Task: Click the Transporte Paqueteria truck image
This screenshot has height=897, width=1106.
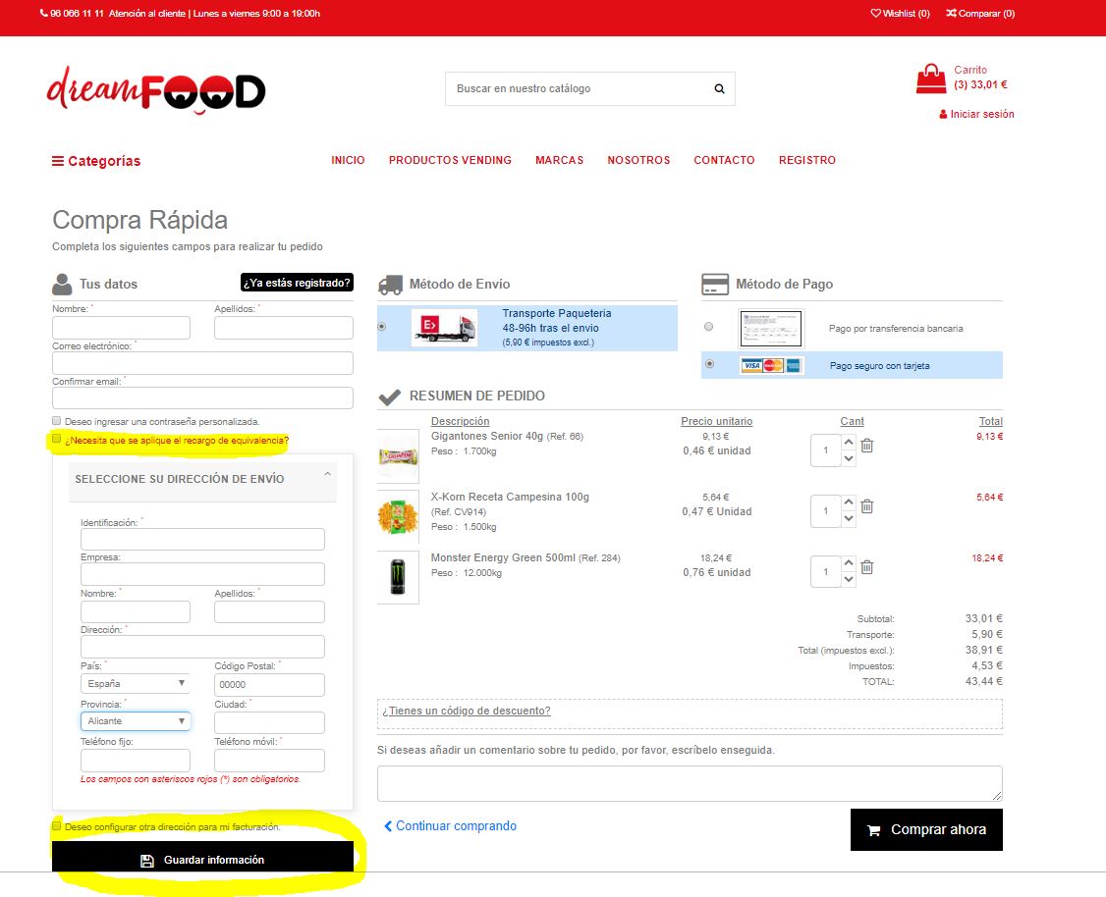Action: click(x=444, y=328)
